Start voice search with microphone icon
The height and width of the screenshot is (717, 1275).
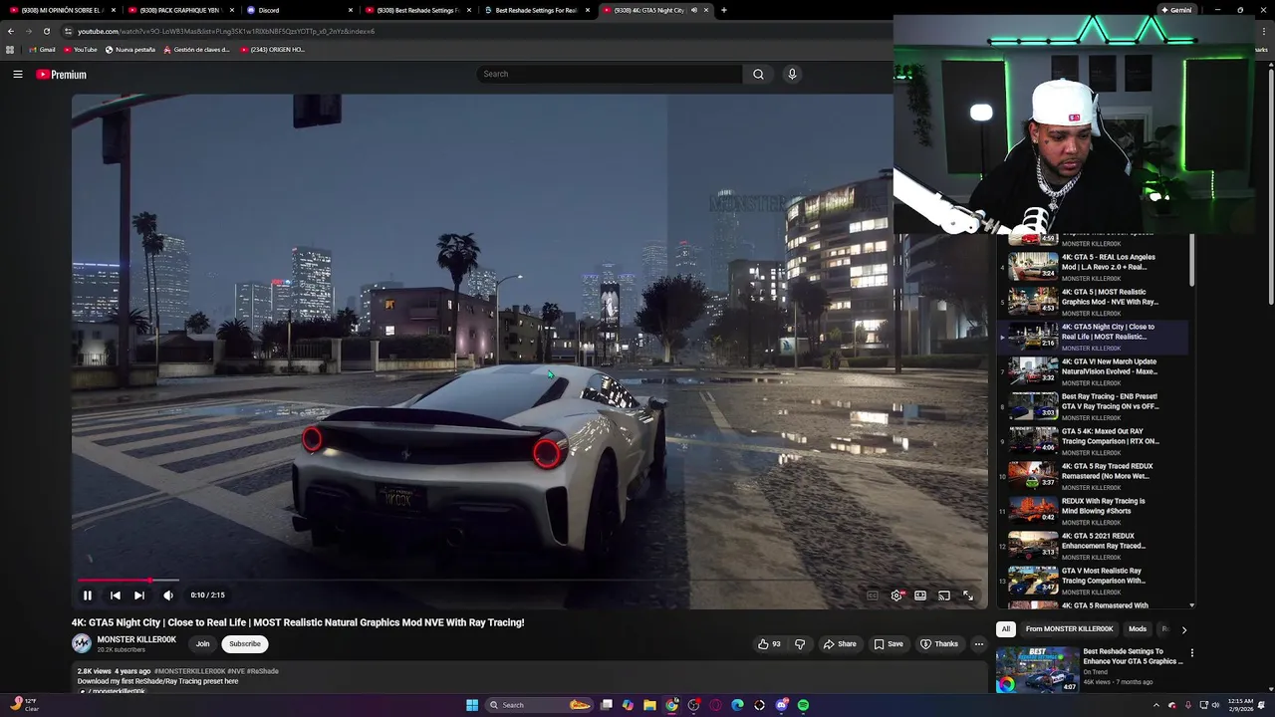[x=792, y=74]
